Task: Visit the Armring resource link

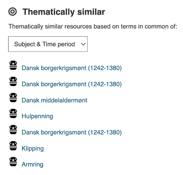Action: pyautogui.click(x=32, y=165)
